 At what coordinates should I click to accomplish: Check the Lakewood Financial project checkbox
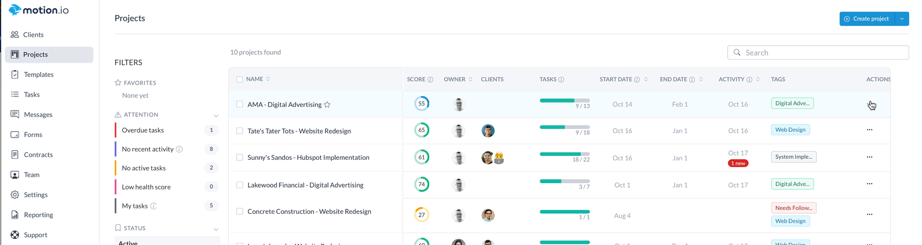pyautogui.click(x=240, y=185)
